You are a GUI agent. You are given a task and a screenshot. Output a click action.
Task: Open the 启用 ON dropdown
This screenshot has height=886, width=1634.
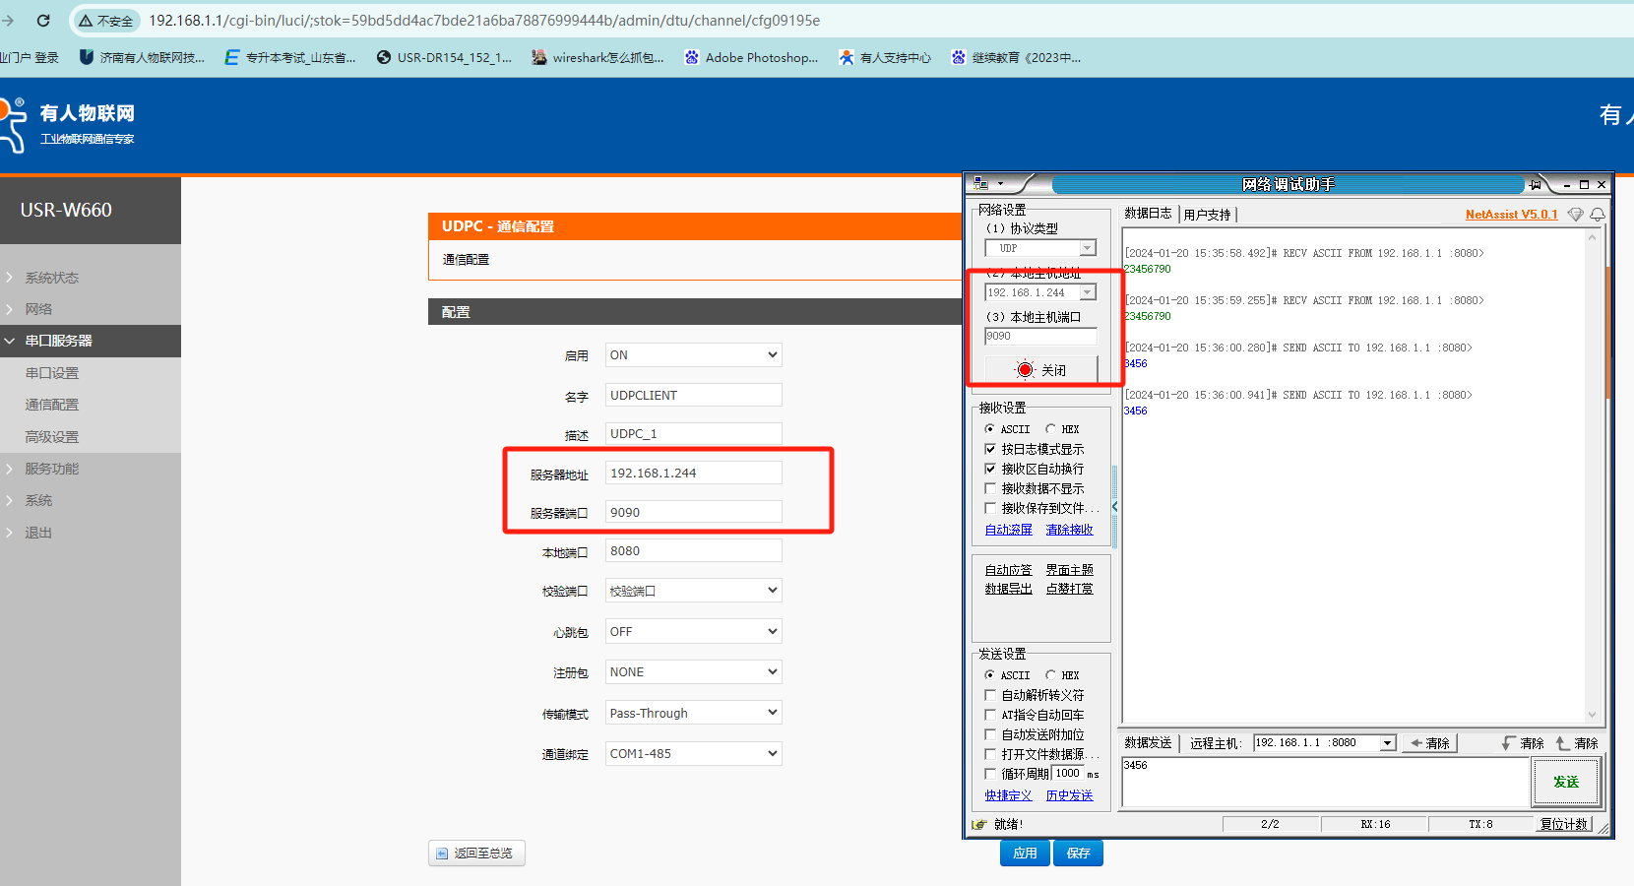pyautogui.click(x=693, y=355)
